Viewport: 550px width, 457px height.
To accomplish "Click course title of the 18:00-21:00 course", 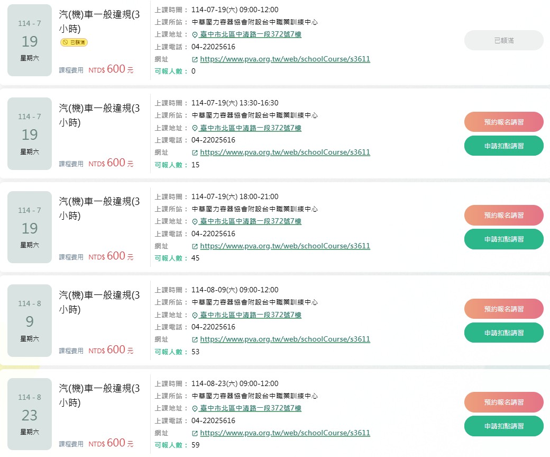I will (x=99, y=208).
